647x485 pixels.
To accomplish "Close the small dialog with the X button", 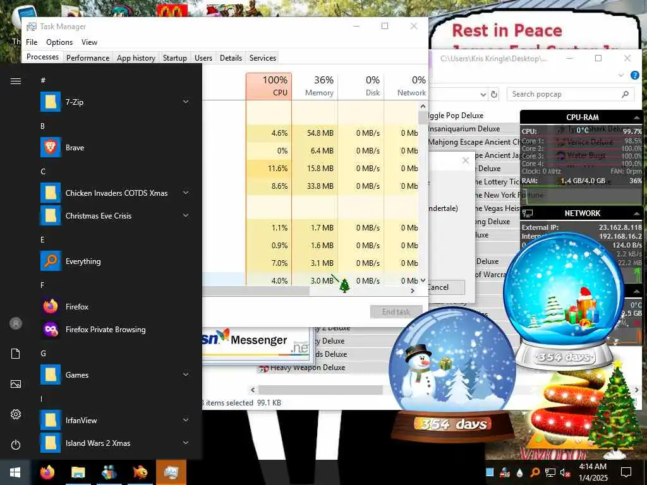I will pos(466,160).
